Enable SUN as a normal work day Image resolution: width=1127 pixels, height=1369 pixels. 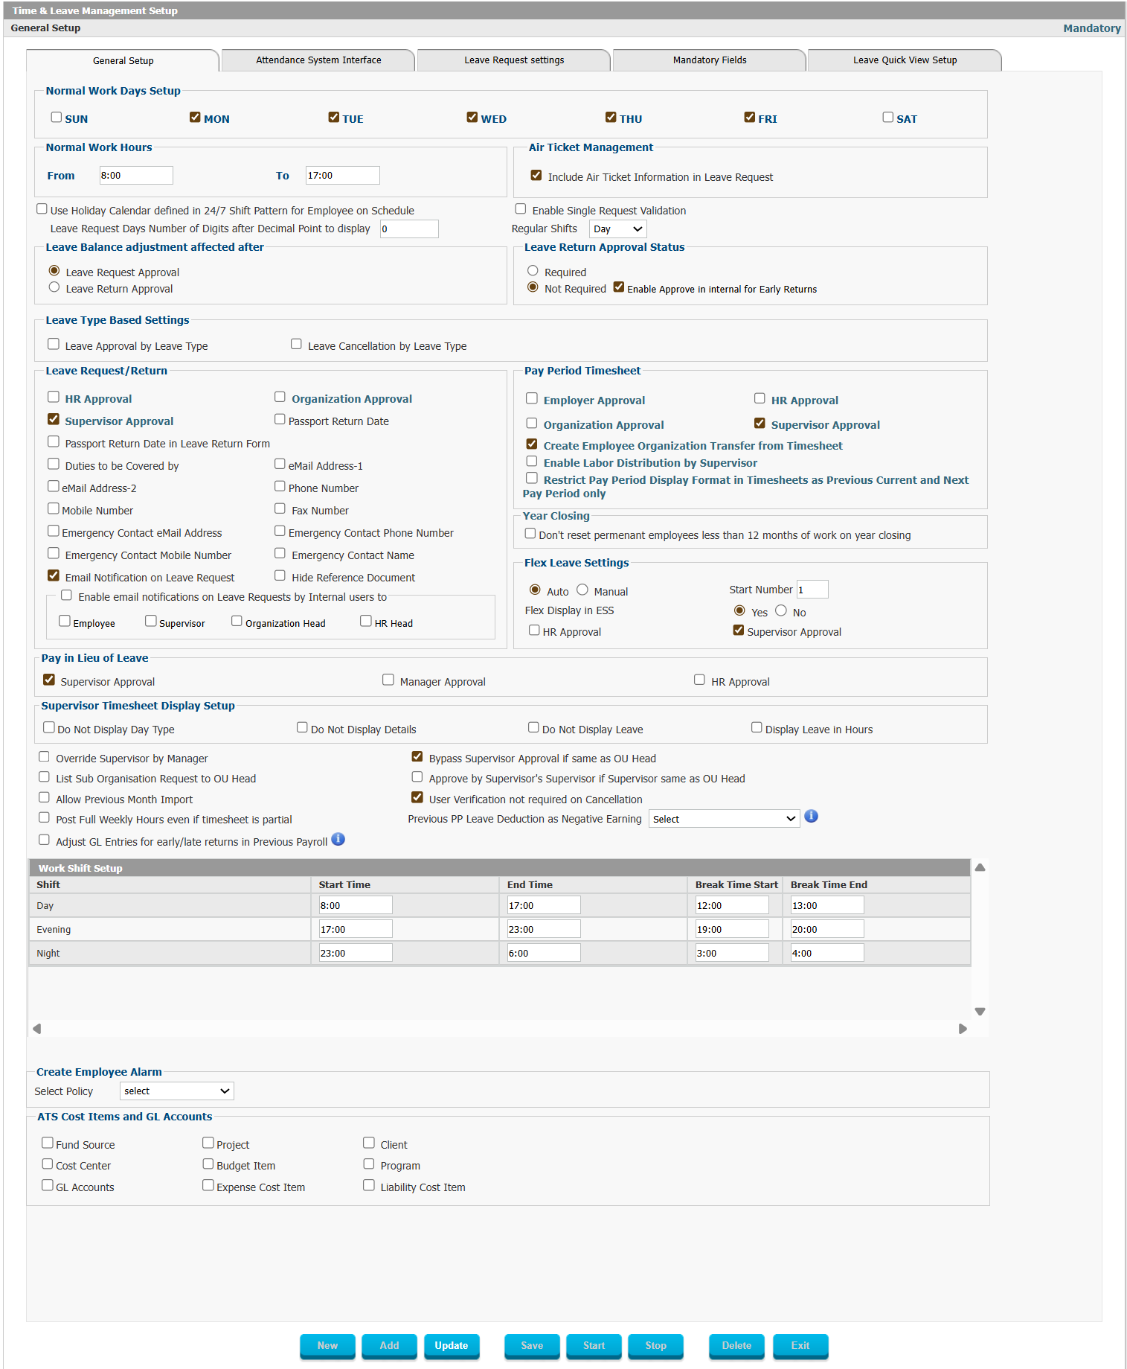(x=56, y=117)
